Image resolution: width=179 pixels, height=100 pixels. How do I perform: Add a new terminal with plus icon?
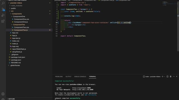pos(162,77)
